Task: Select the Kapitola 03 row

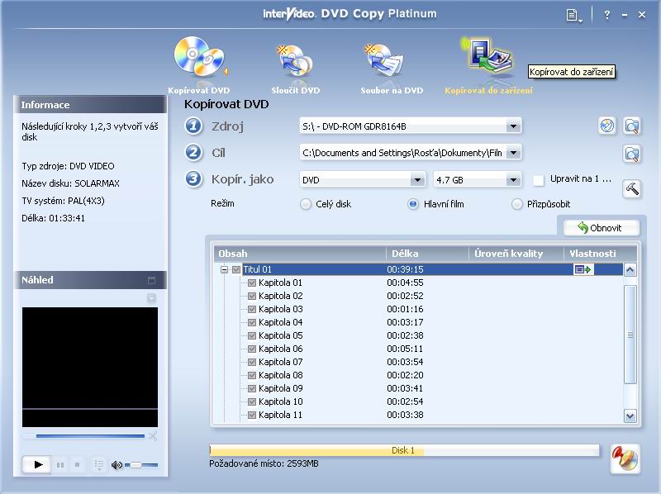Action: pyautogui.click(x=417, y=309)
